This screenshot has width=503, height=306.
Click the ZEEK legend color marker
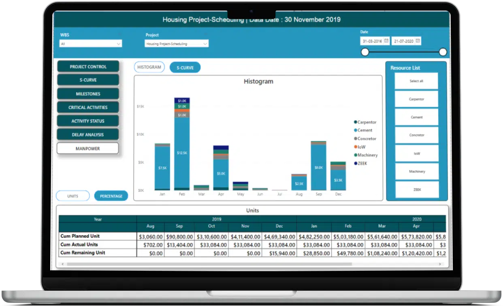pos(356,164)
